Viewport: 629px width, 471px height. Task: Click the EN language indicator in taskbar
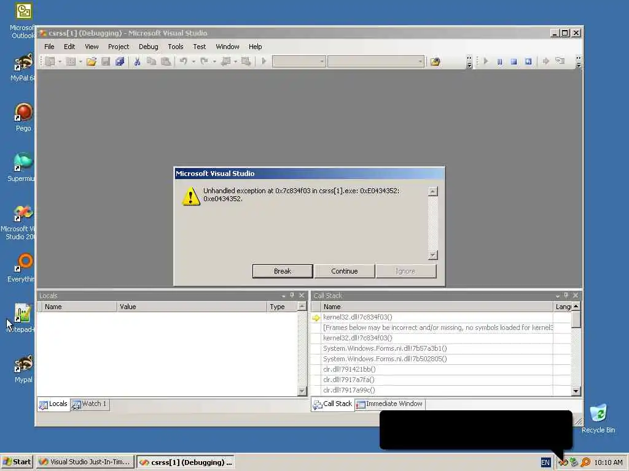pos(545,462)
